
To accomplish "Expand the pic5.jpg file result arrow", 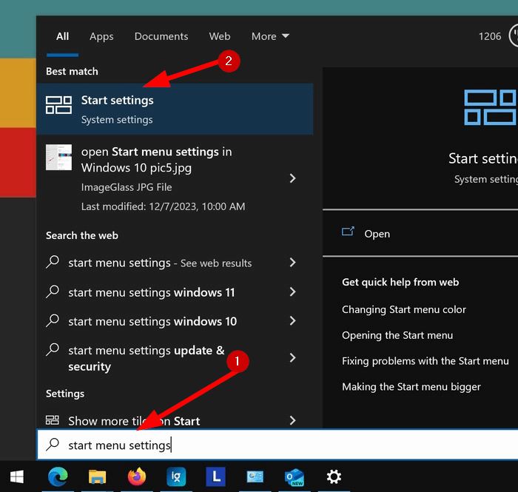I will click(292, 178).
